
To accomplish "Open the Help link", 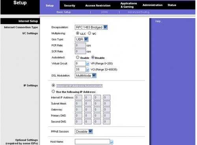I will pos(159,21).
